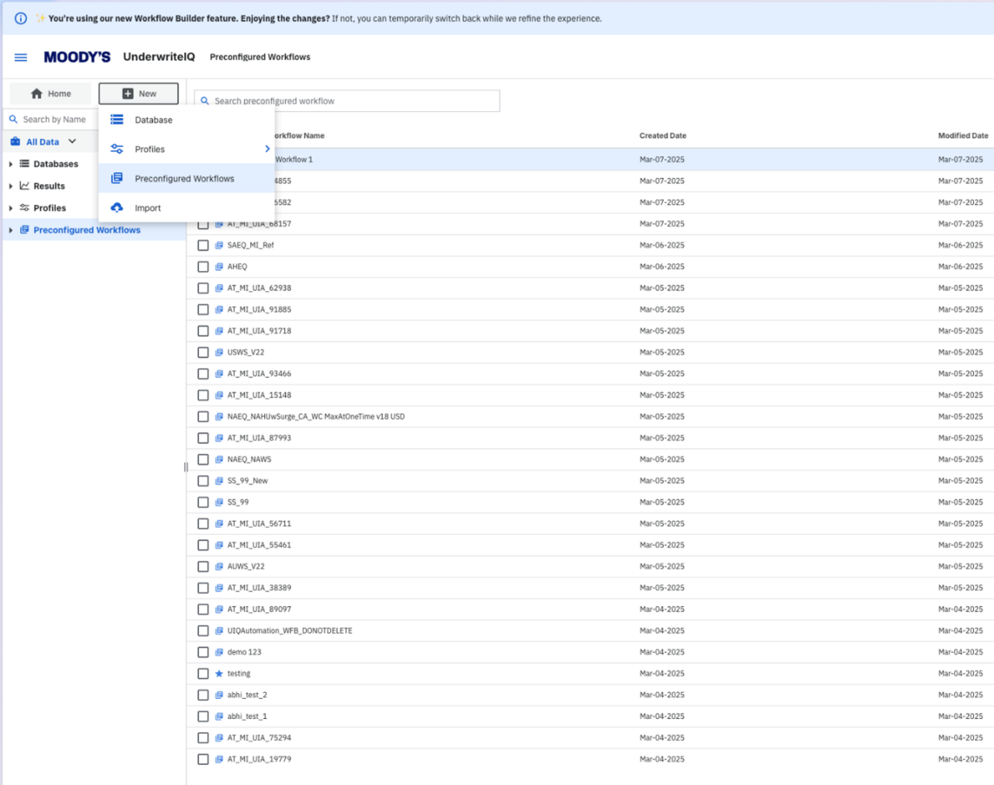This screenshot has width=994, height=785.
Task: Click the chart icon beside Results
Action: (x=26, y=186)
